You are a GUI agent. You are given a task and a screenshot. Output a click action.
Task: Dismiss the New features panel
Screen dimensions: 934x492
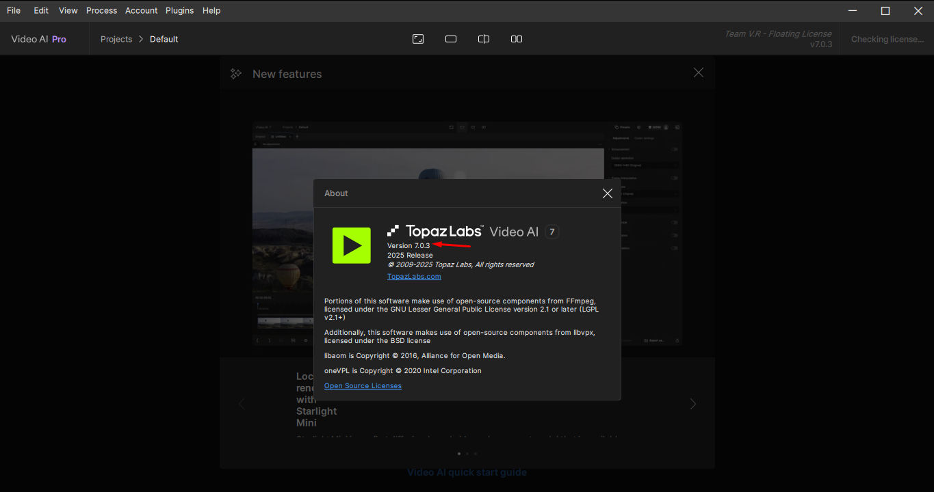(698, 72)
